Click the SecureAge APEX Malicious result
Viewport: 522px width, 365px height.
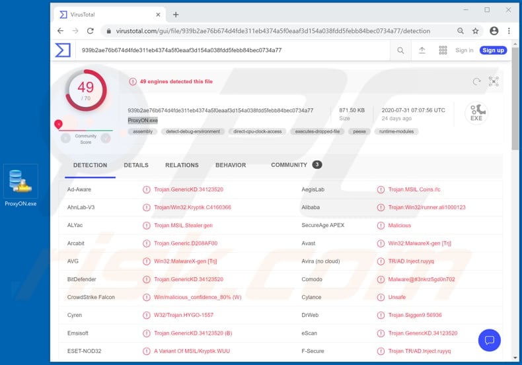(x=400, y=225)
